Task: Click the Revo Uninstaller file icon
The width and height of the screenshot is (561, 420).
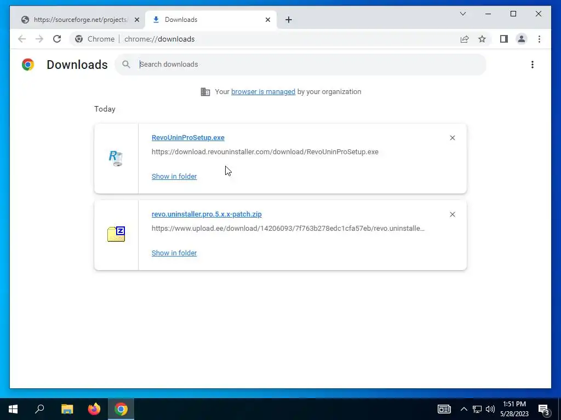Action: (x=116, y=158)
